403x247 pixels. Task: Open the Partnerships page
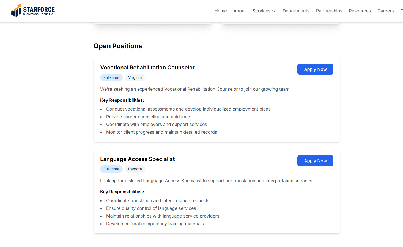[329, 11]
